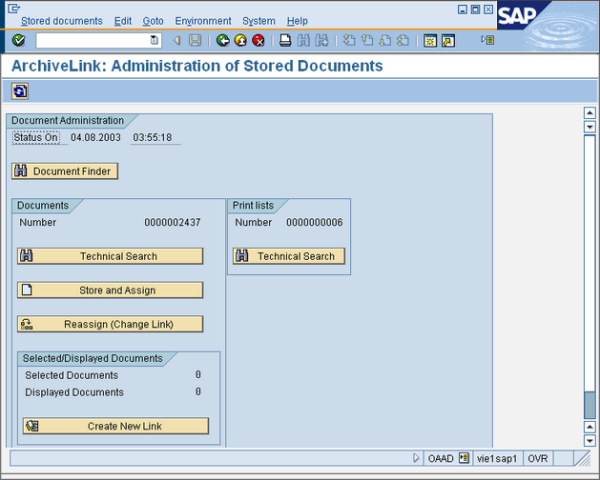Click the yellow Exit icon in toolbar
600x480 pixels.
[240, 40]
